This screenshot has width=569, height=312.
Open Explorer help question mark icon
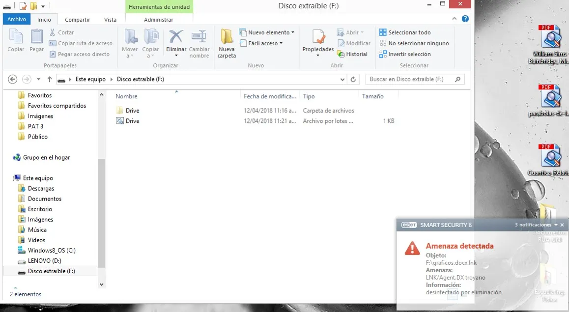465,19
